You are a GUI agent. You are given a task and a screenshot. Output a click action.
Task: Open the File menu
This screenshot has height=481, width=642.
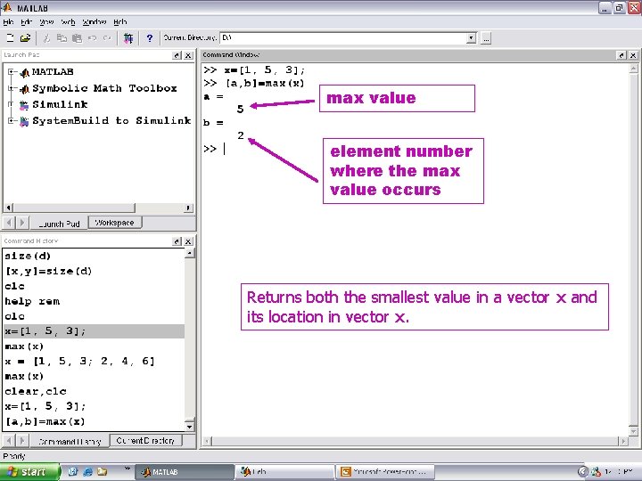pos(8,22)
